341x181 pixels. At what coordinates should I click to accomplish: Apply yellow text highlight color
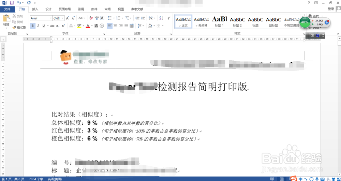tap(79, 26)
